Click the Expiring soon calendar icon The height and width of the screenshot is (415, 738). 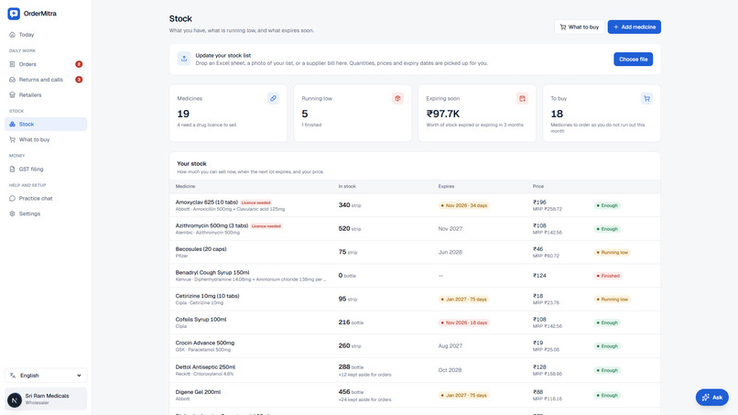point(522,98)
